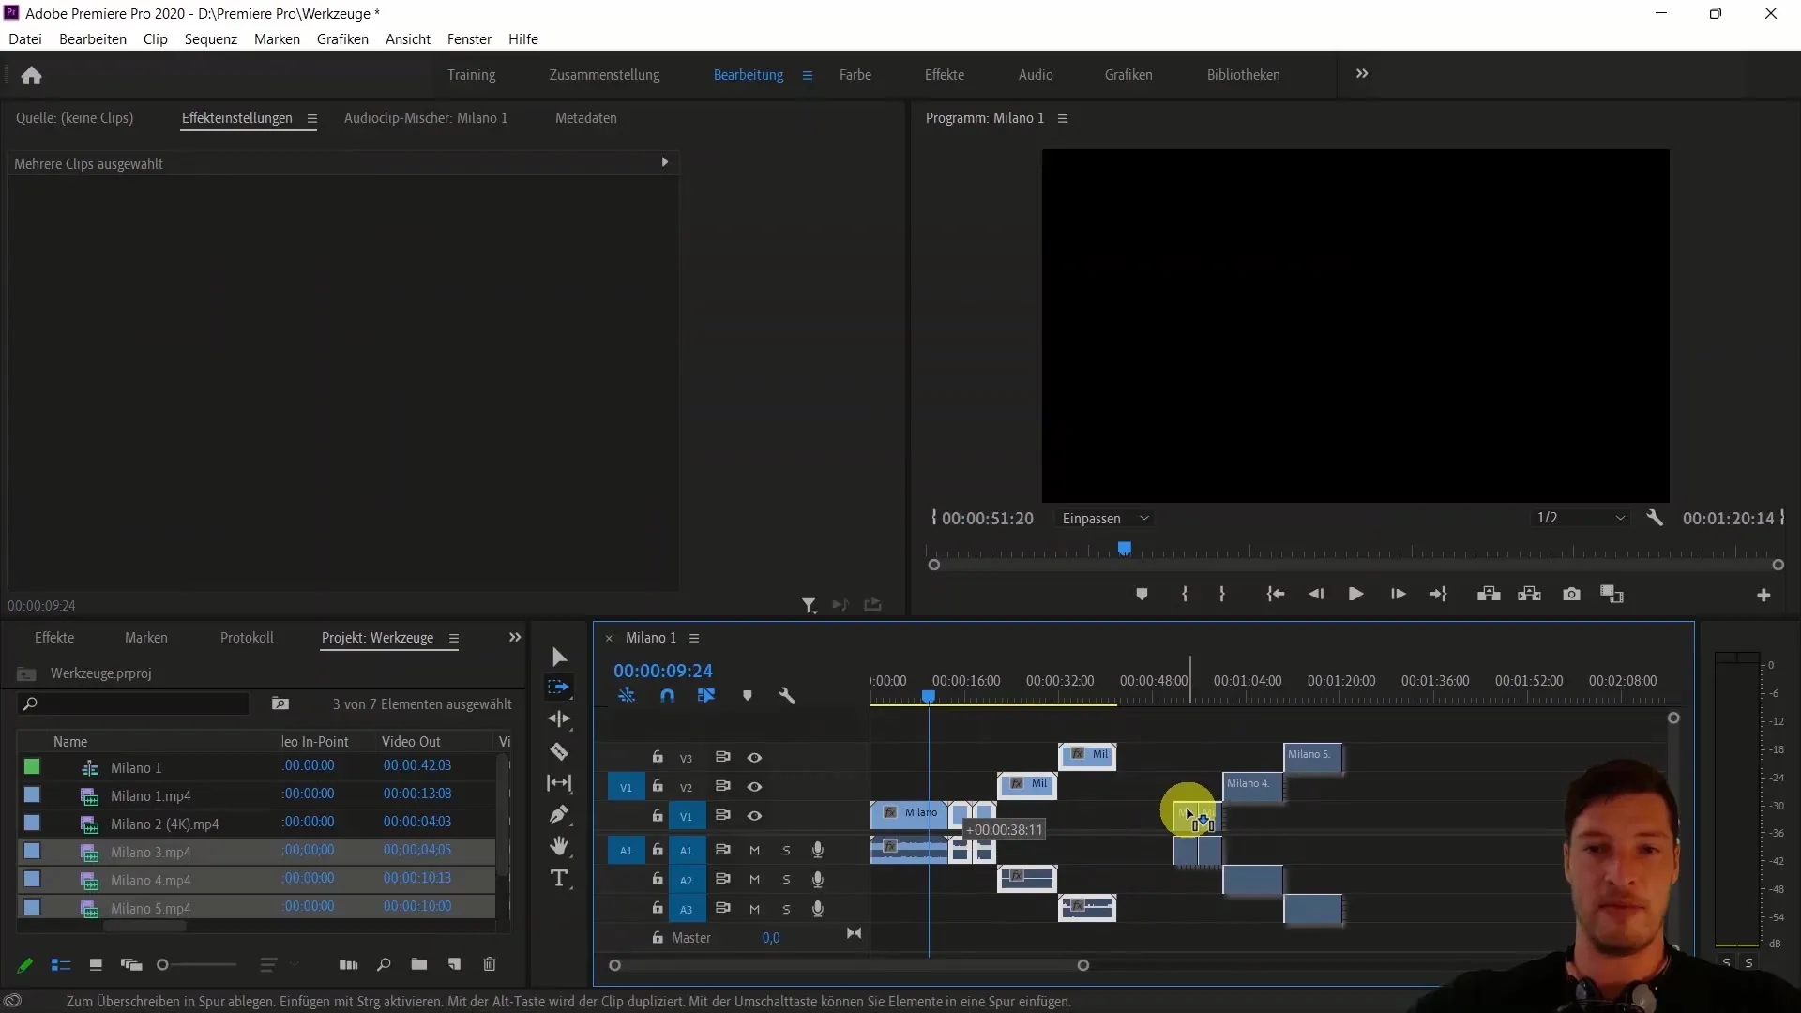1801x1013 pixels.
Task: Open Bearbeitung workspace menu
Action: click(808, 75)
